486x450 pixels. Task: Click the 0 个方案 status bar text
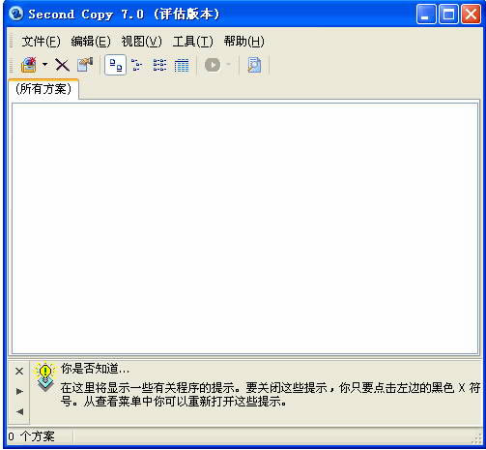coord(31,436)
